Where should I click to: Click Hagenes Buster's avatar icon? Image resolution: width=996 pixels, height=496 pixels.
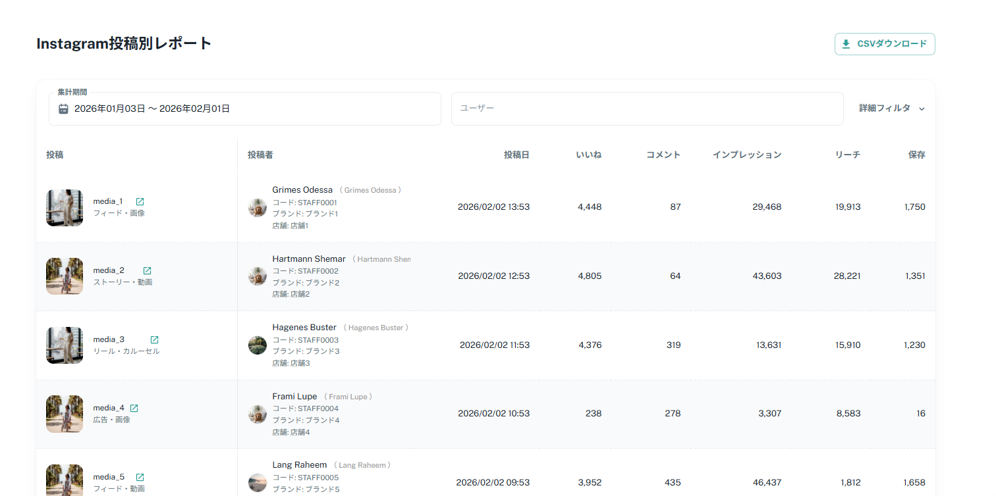tap(258, 345)
